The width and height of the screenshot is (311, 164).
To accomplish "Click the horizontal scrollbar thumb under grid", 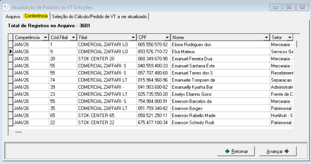I will 19,132.
